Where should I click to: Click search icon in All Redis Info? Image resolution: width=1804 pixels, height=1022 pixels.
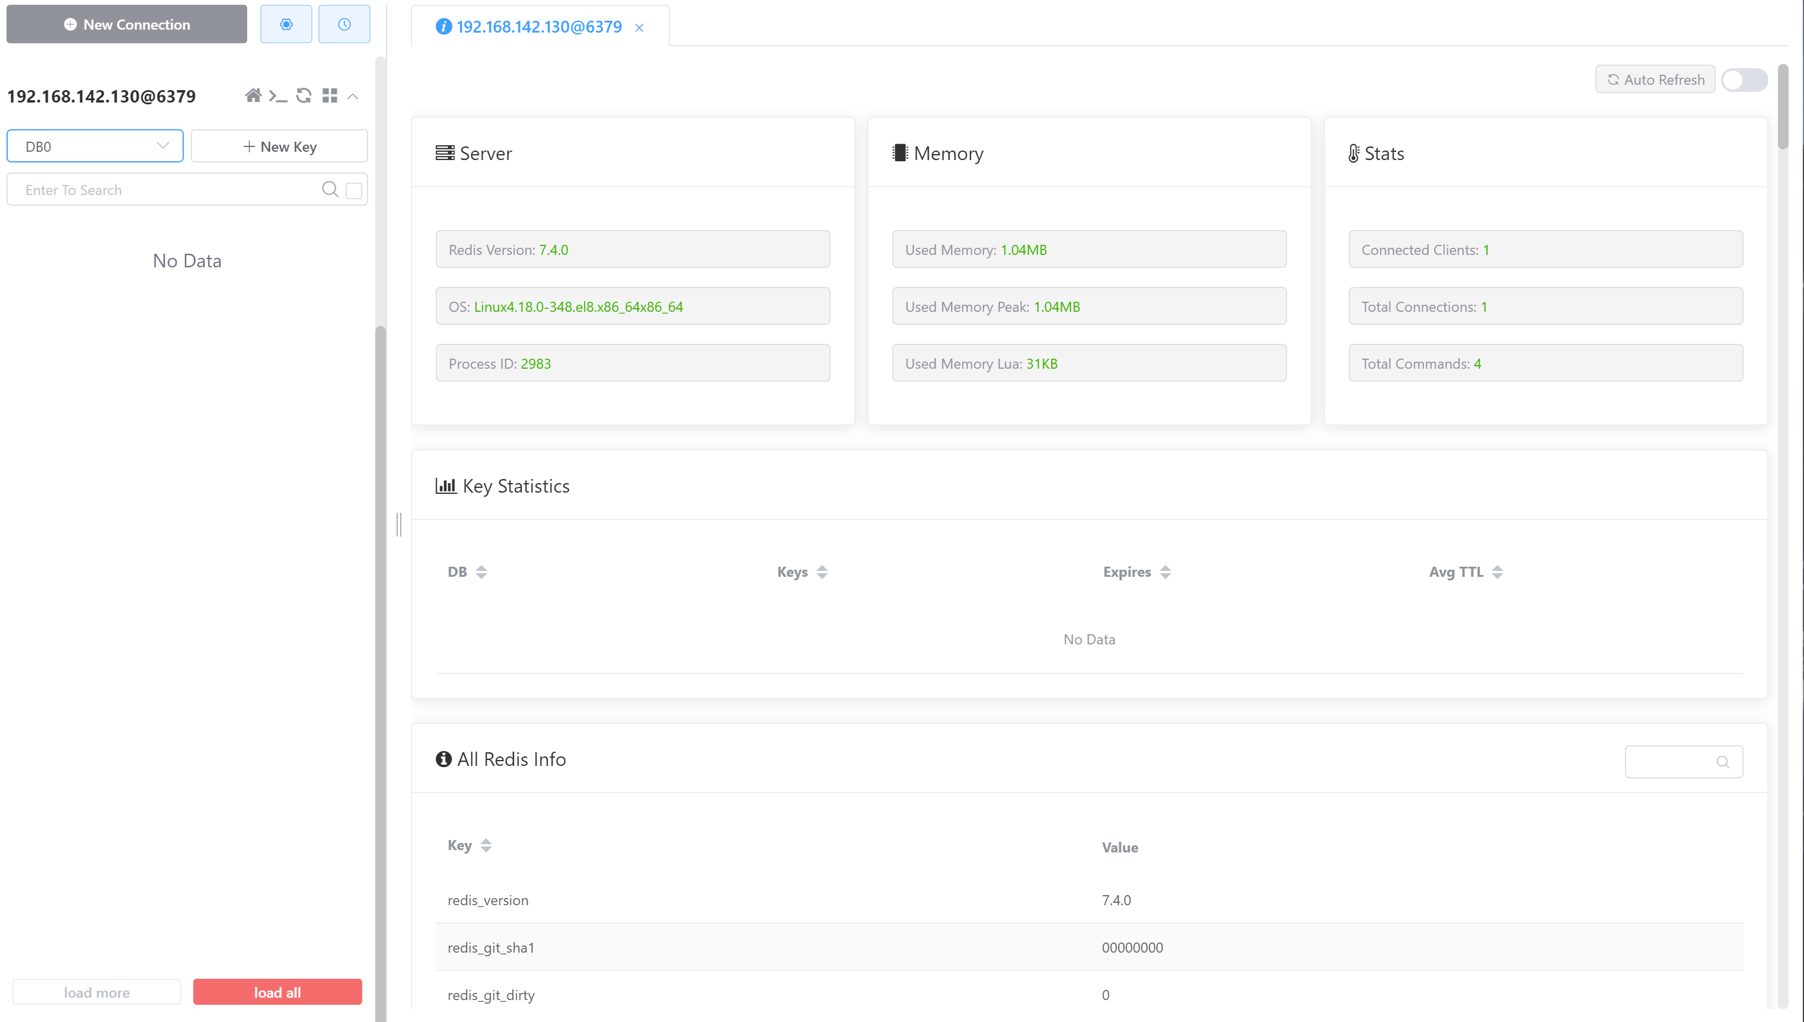[1722, 762]
